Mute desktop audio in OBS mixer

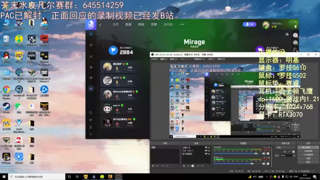point(264,154)
